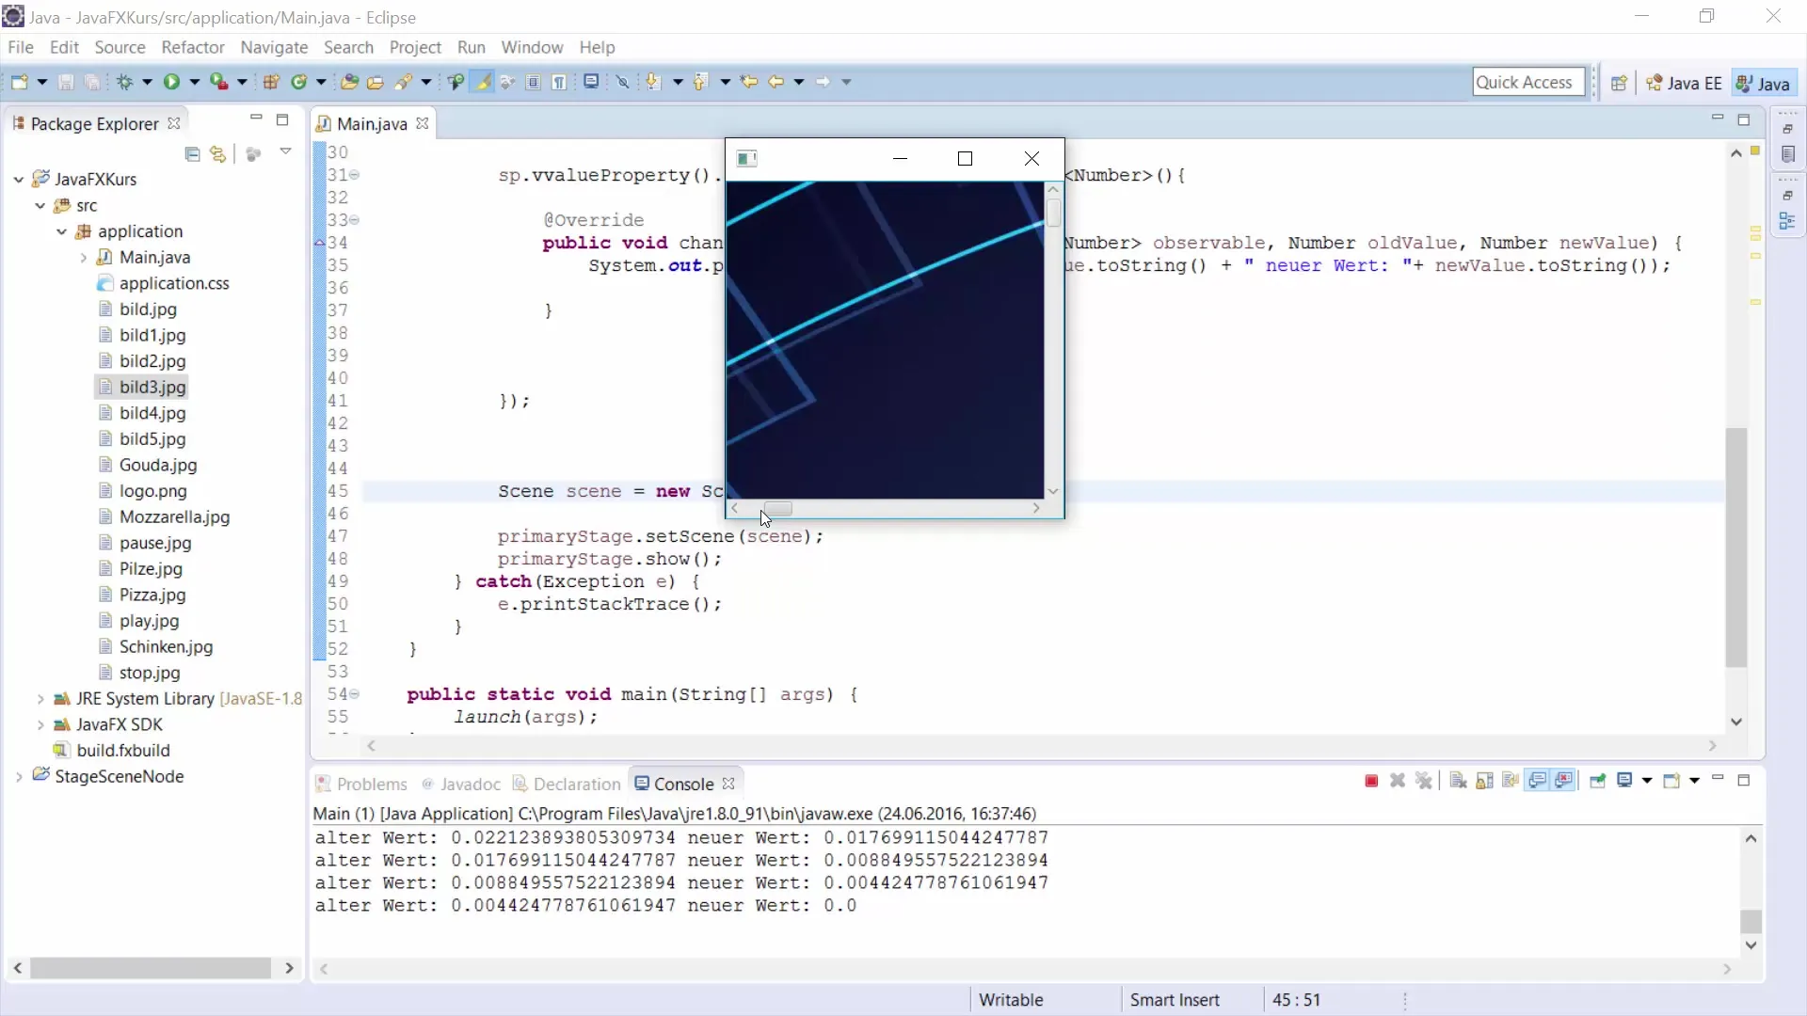Click the New Java Package icon
The image size is (1807, 1016).
[x=271, y=82]
